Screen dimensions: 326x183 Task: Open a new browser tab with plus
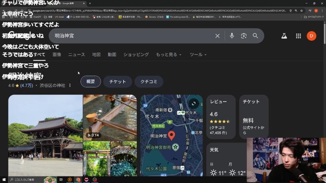[x=90, y=3]
